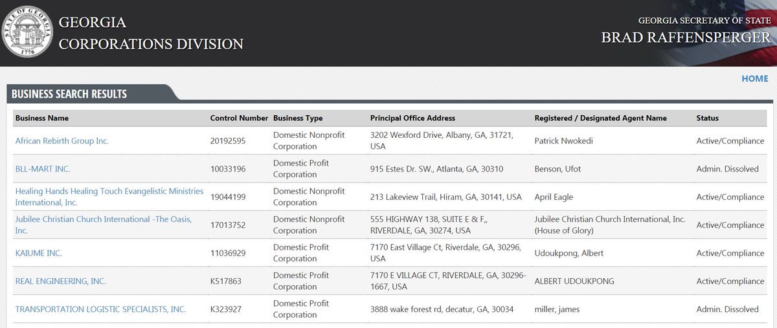Go to the HOME link
Image resolution: width=777 pixels, height=328 pixels.
point(754,78)
